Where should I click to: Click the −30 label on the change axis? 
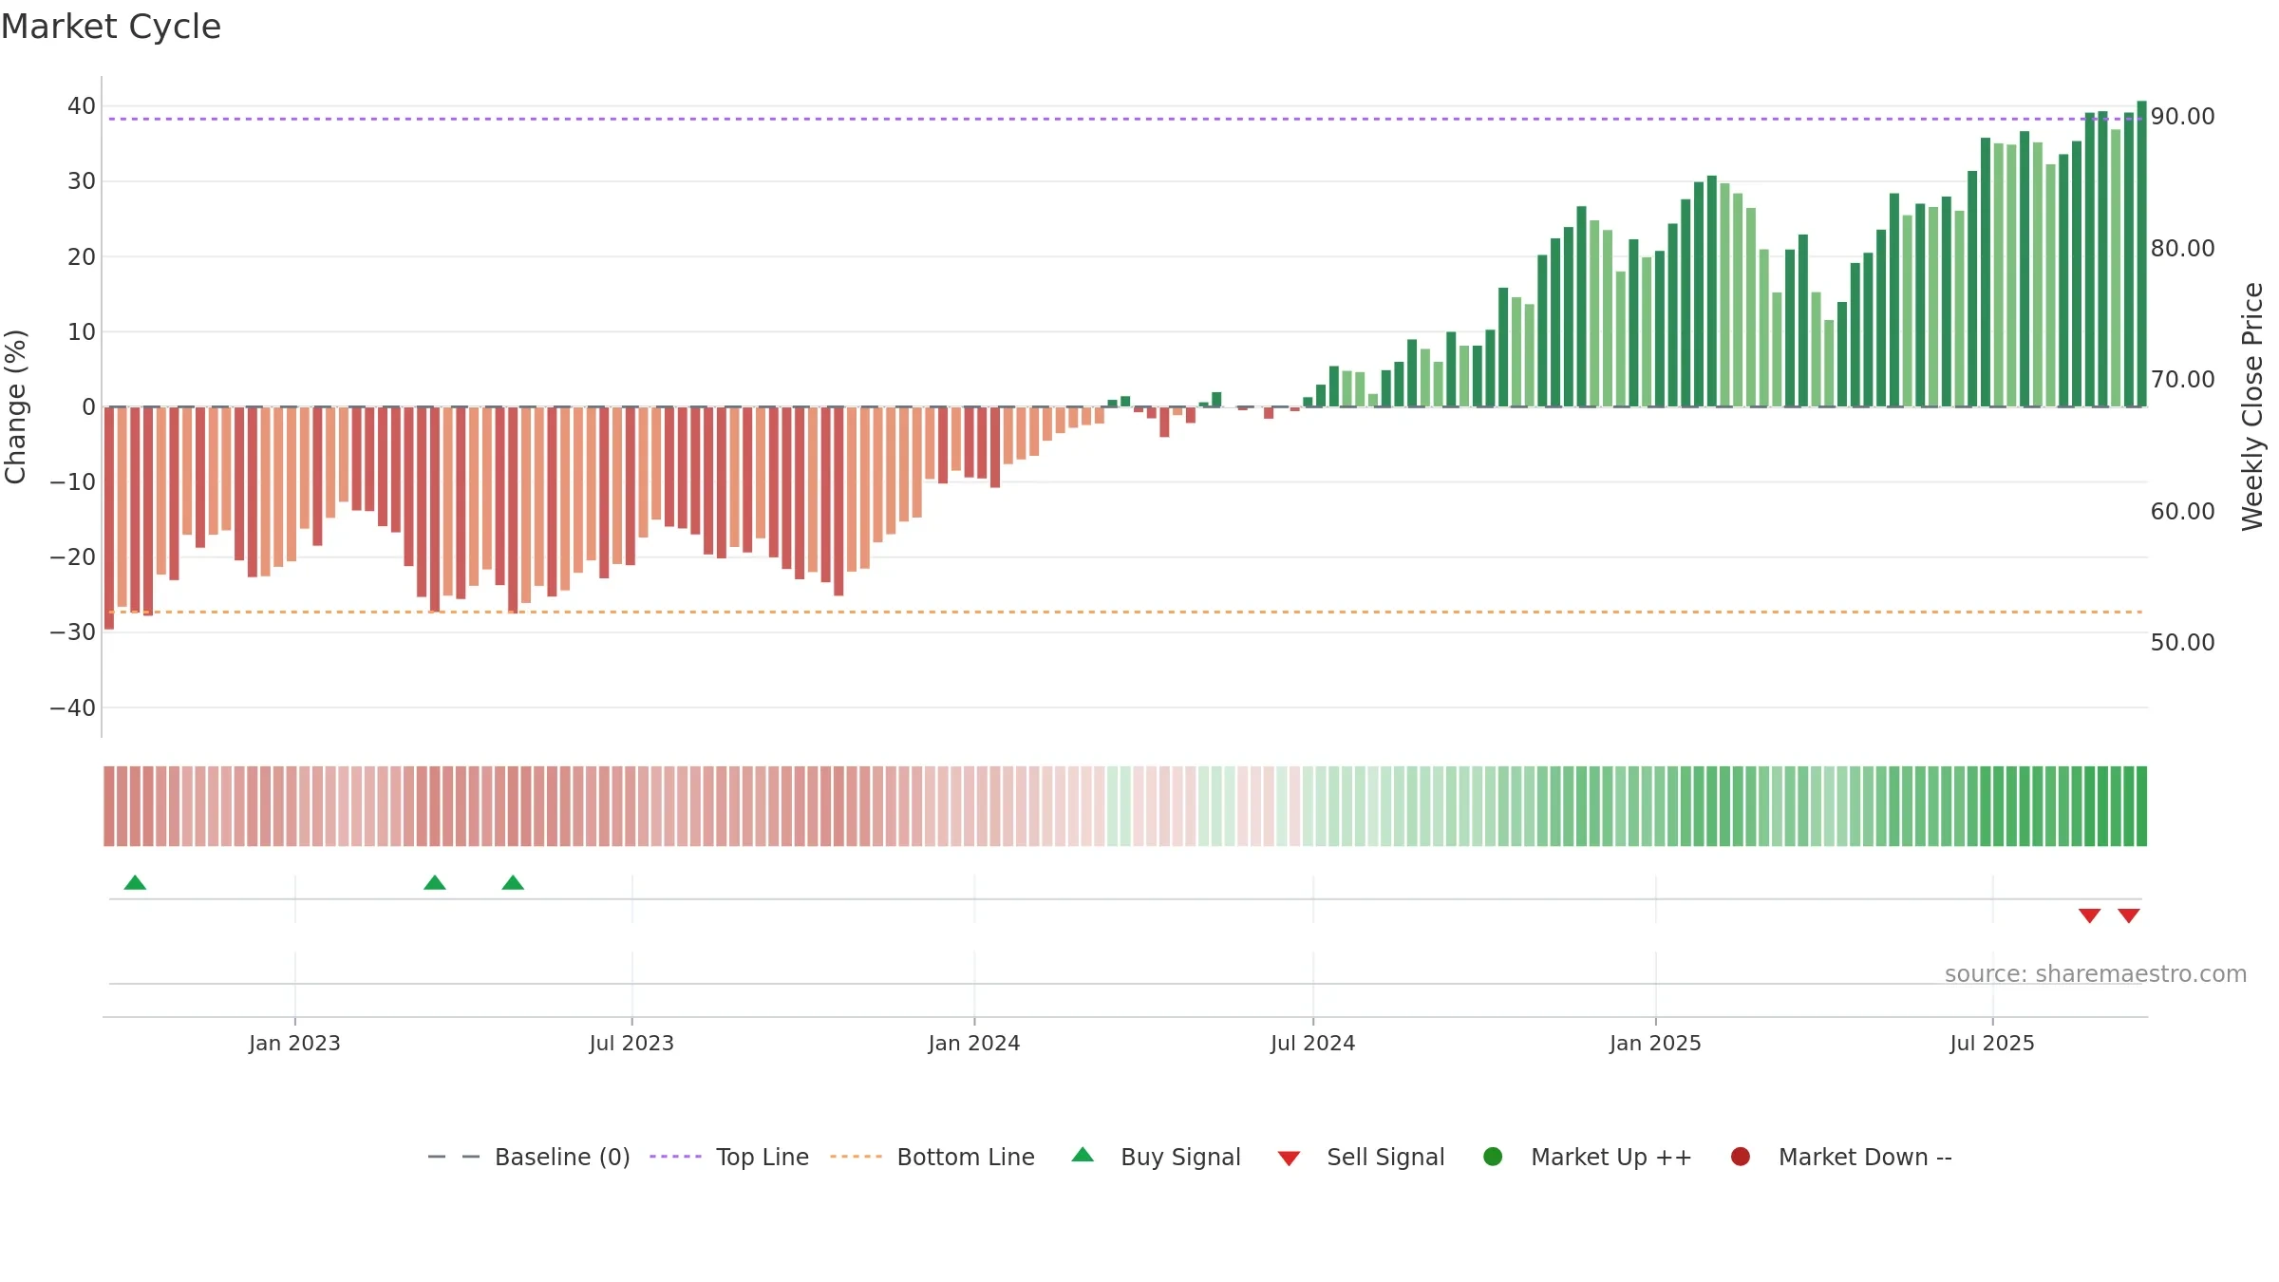(x=73, y=632)
